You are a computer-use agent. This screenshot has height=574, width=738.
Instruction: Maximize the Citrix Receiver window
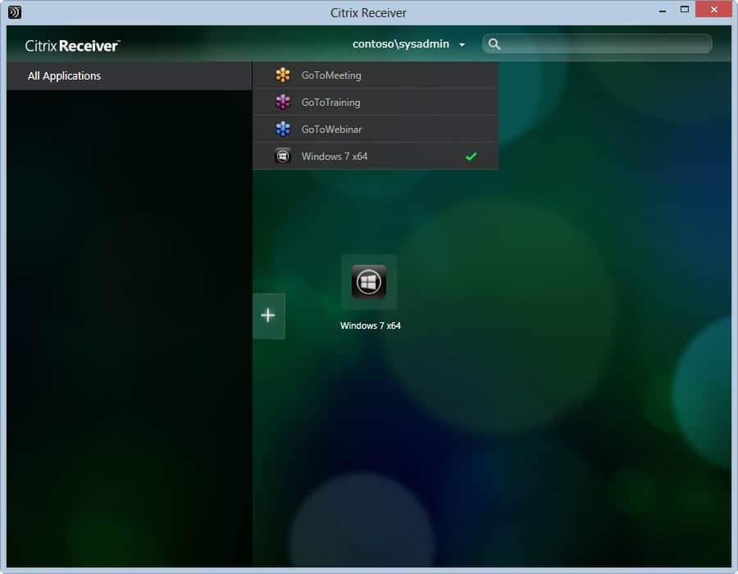click(x=685, y=9)
